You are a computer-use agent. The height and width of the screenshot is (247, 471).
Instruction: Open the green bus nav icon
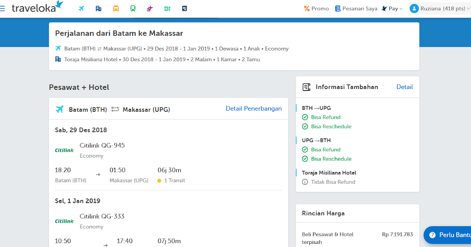pos(133,8)
